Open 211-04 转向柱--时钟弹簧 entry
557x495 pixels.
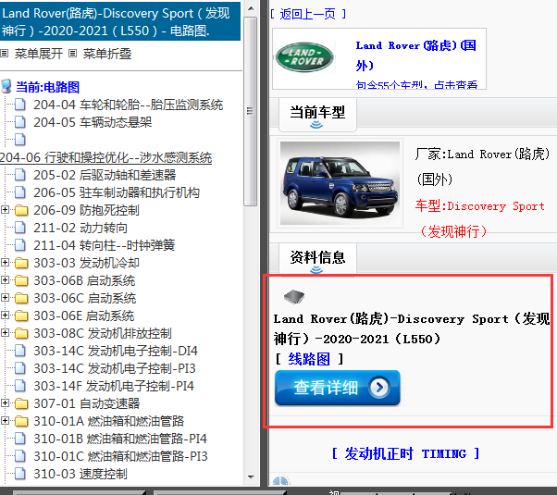104,245
